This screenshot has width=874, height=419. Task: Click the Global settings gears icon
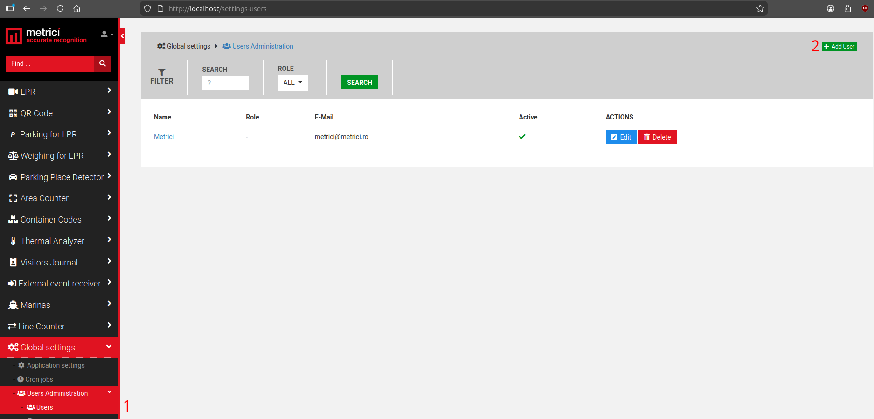[13, 348]
